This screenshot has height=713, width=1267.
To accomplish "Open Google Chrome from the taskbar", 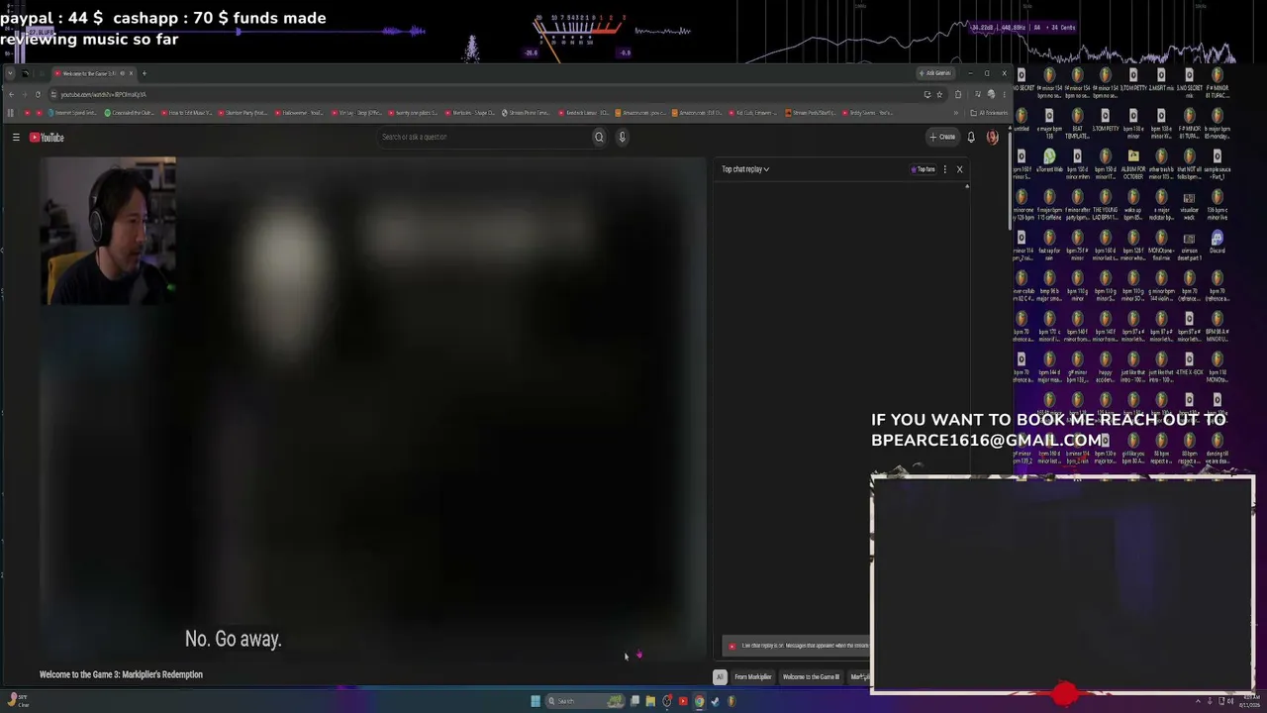I will pos(699,701).
